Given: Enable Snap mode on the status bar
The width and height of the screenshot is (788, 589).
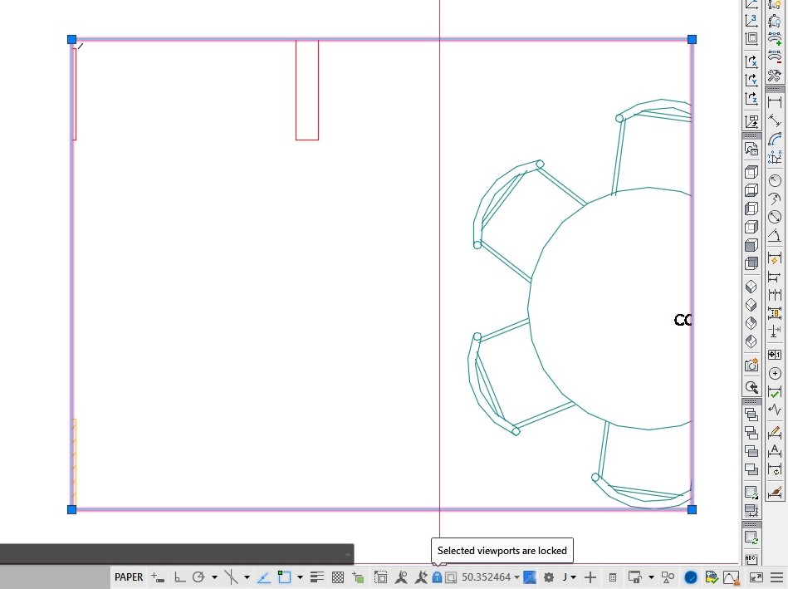Looking at the screenshot, I should [x=159, y=577].
